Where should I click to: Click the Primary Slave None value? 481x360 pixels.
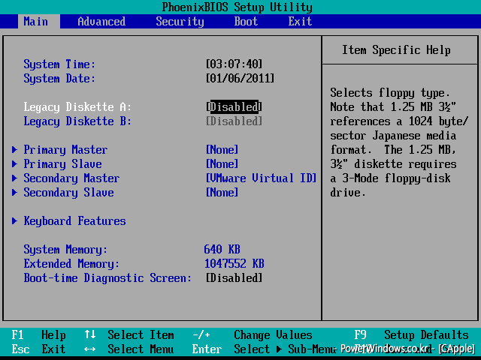tap(222, 163)
